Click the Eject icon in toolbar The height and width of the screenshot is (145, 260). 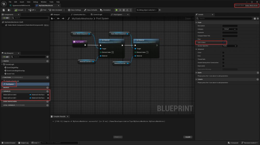127,10
